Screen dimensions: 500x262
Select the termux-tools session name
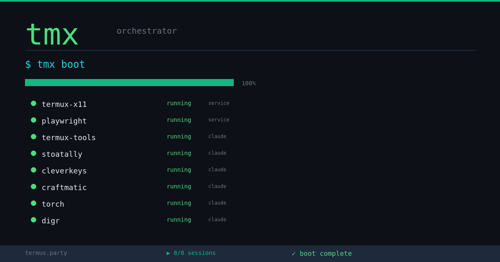69,138
